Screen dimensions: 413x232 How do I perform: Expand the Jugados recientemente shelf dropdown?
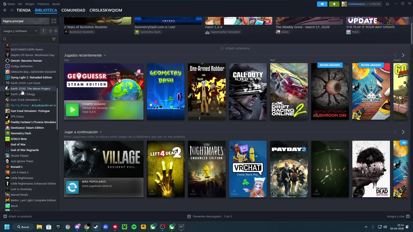(x=105, y=55)
